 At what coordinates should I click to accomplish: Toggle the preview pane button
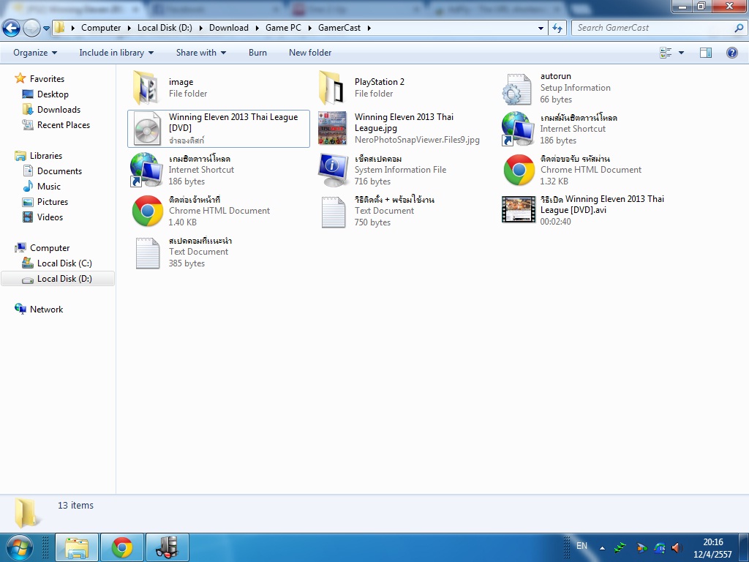706,53
